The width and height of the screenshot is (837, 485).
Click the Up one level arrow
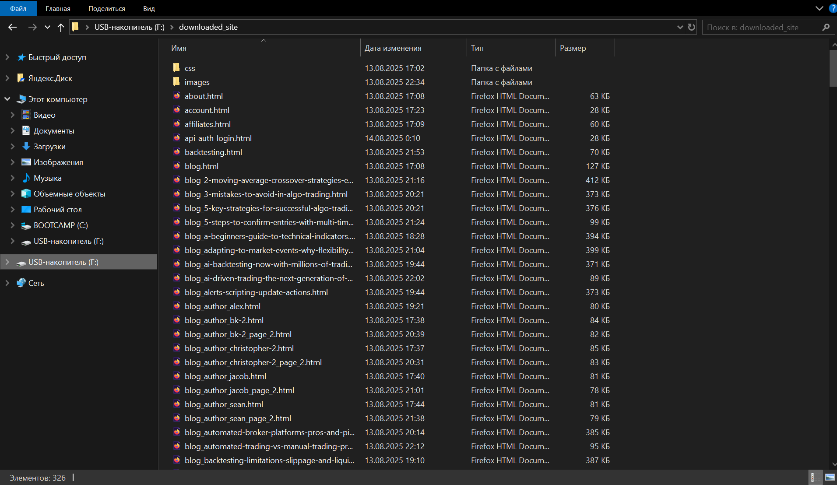click(x=61, y=27)
